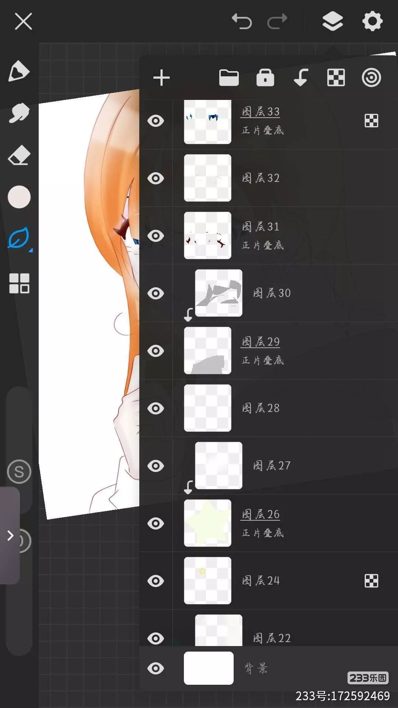The width and height of the screenshot is (398, 708).
Task: Tap the 图层28 layer name
Action: [261, 408]
